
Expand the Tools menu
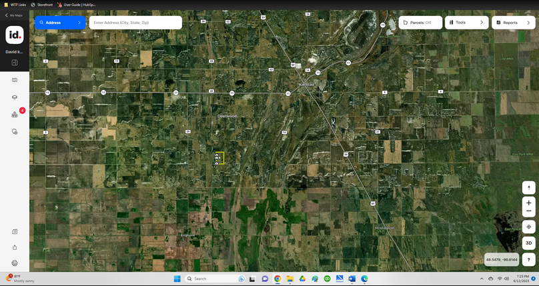click(x=466, y=23)
